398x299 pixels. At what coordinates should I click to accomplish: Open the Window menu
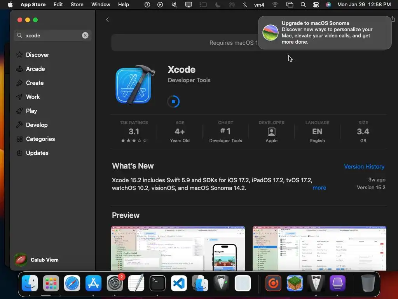101,5
